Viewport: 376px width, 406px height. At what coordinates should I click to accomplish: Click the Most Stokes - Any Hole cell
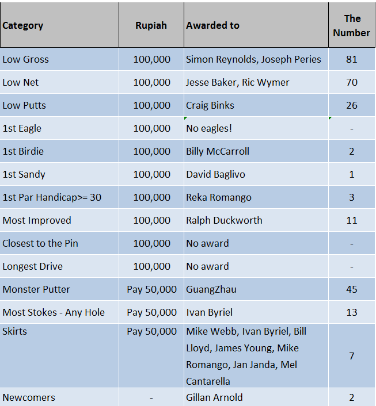(x=54, y=312)
